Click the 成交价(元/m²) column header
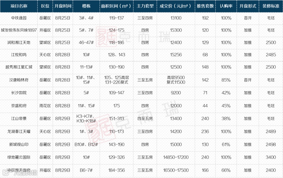283x178 pixels. [176, 6]
